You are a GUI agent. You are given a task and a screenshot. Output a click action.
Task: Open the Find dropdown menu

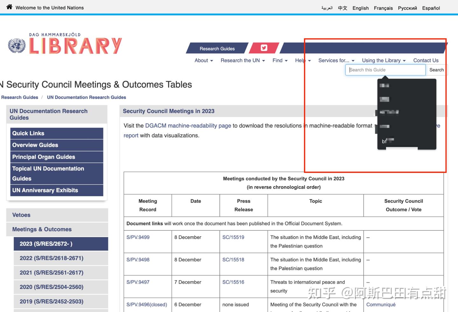point(280,60)
